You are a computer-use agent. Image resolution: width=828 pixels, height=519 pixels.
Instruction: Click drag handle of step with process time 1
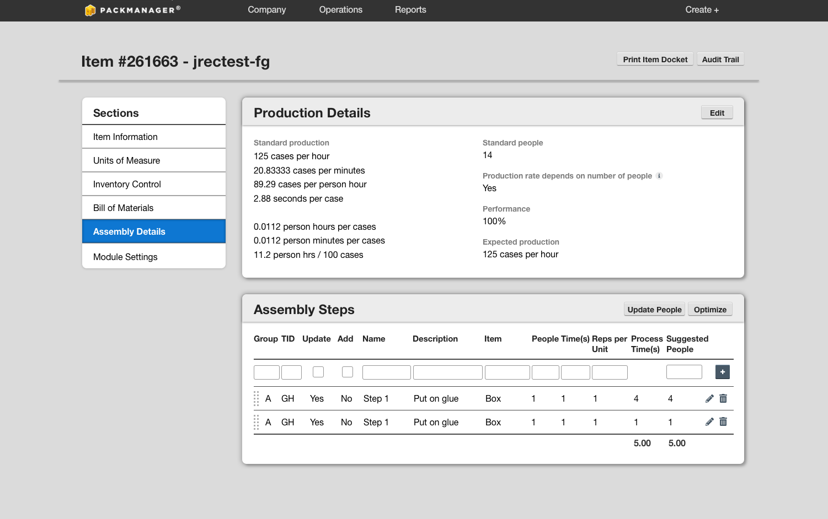click(257, 422)
